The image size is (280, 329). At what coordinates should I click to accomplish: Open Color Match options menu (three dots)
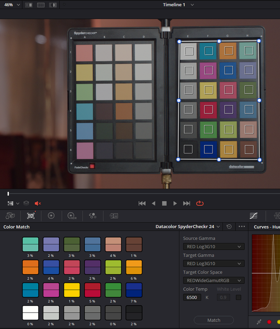(x=242, y=227)
